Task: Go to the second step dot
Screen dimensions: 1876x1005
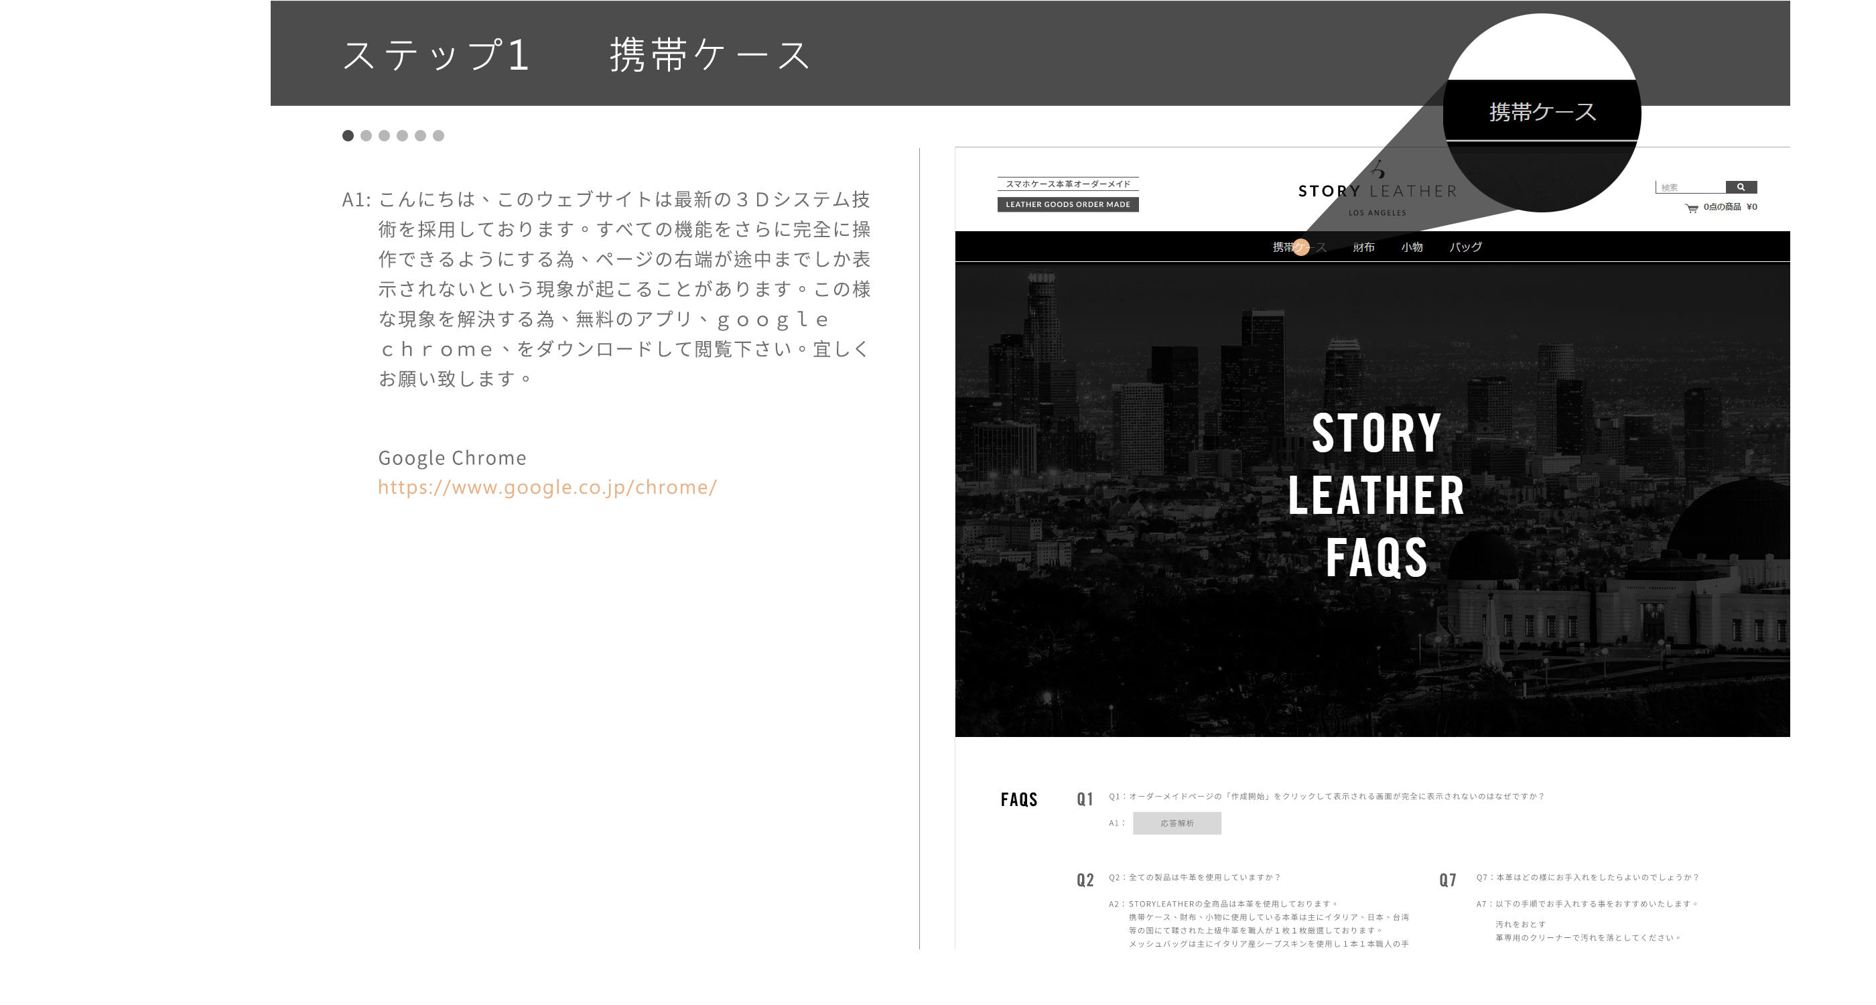Action: coord(366,135)
